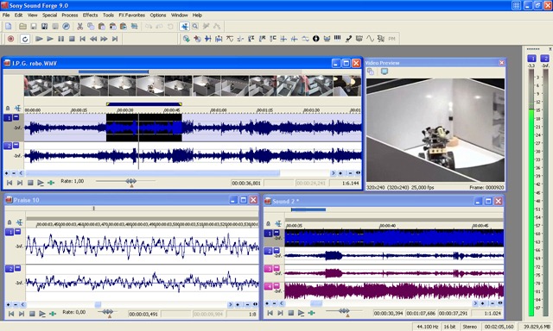This screenshot has height=331, width=553.
Task: Go to end in the main transport bar
Action: [x=115, y=39]
